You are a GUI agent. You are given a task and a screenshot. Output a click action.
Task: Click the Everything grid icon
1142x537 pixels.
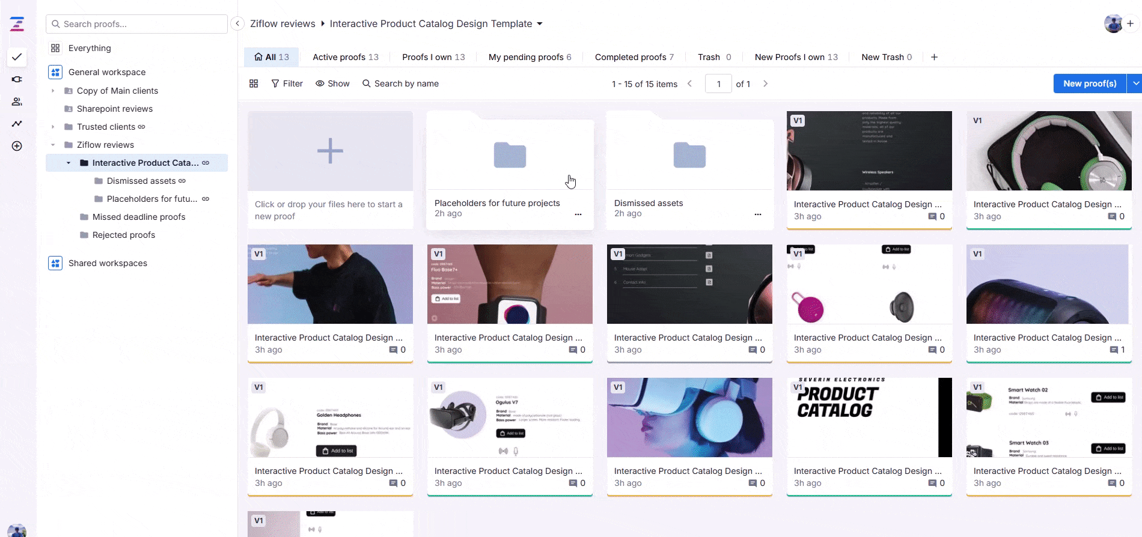coord(55,48)
